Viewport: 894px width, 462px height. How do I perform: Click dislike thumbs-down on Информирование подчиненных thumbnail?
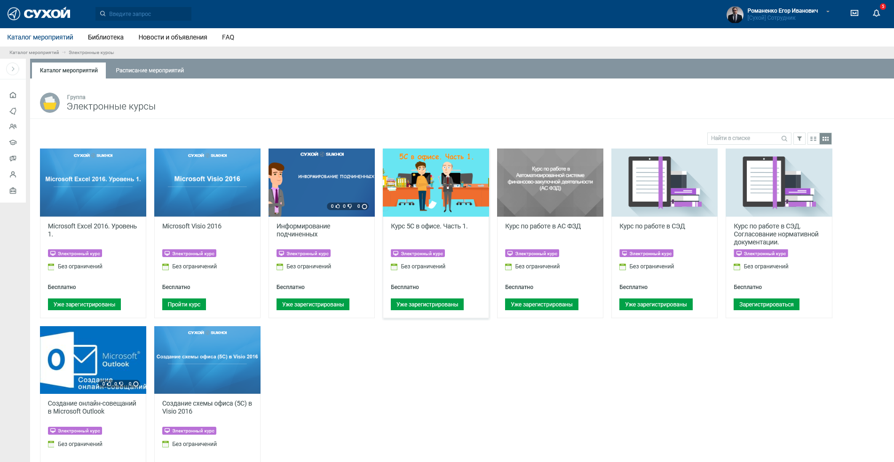click(349, 206)
